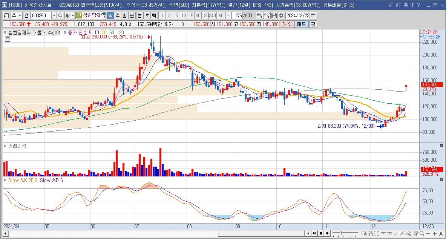Rewind the chart replay
Image resolution: width=446 pixels, height=239 pixels.
point(314,234)
